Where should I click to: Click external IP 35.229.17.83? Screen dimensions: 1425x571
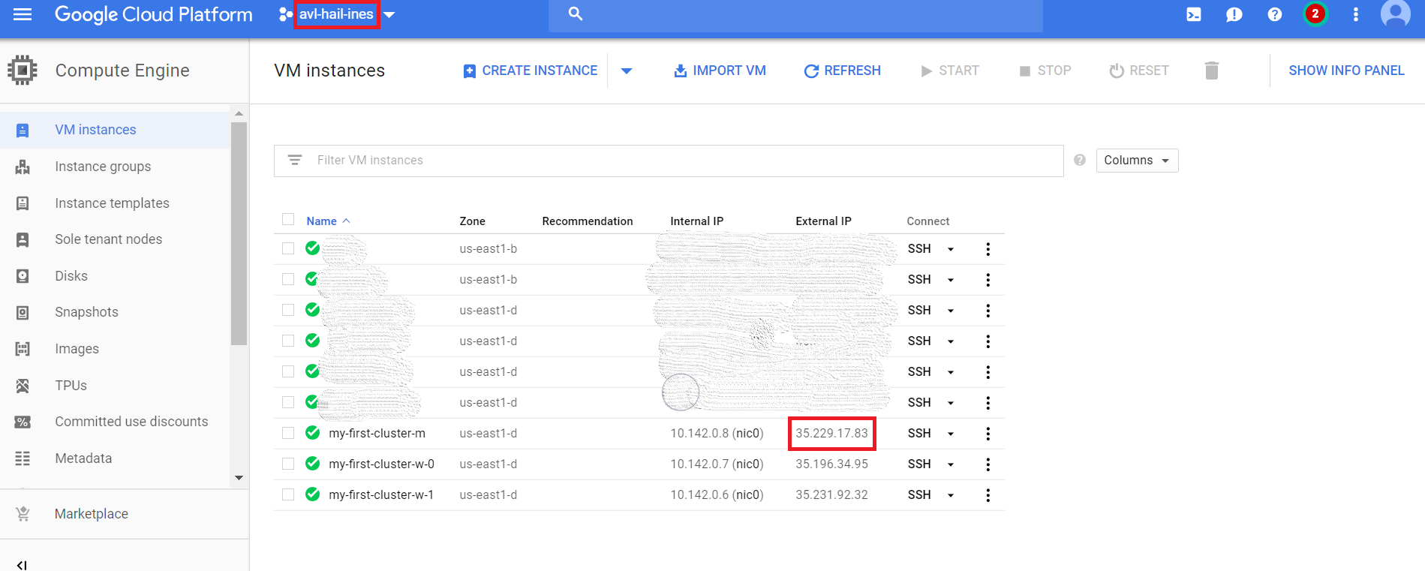[x=831, y=434]
